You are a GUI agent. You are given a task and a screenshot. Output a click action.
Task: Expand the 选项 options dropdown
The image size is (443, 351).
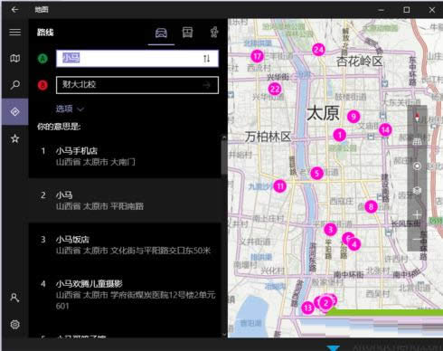click(70, 109)
